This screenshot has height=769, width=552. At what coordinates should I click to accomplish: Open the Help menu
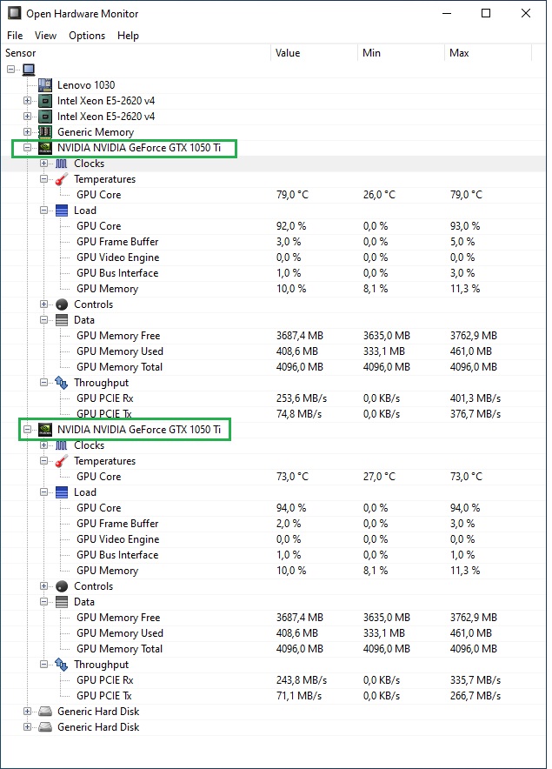(128, 36)
